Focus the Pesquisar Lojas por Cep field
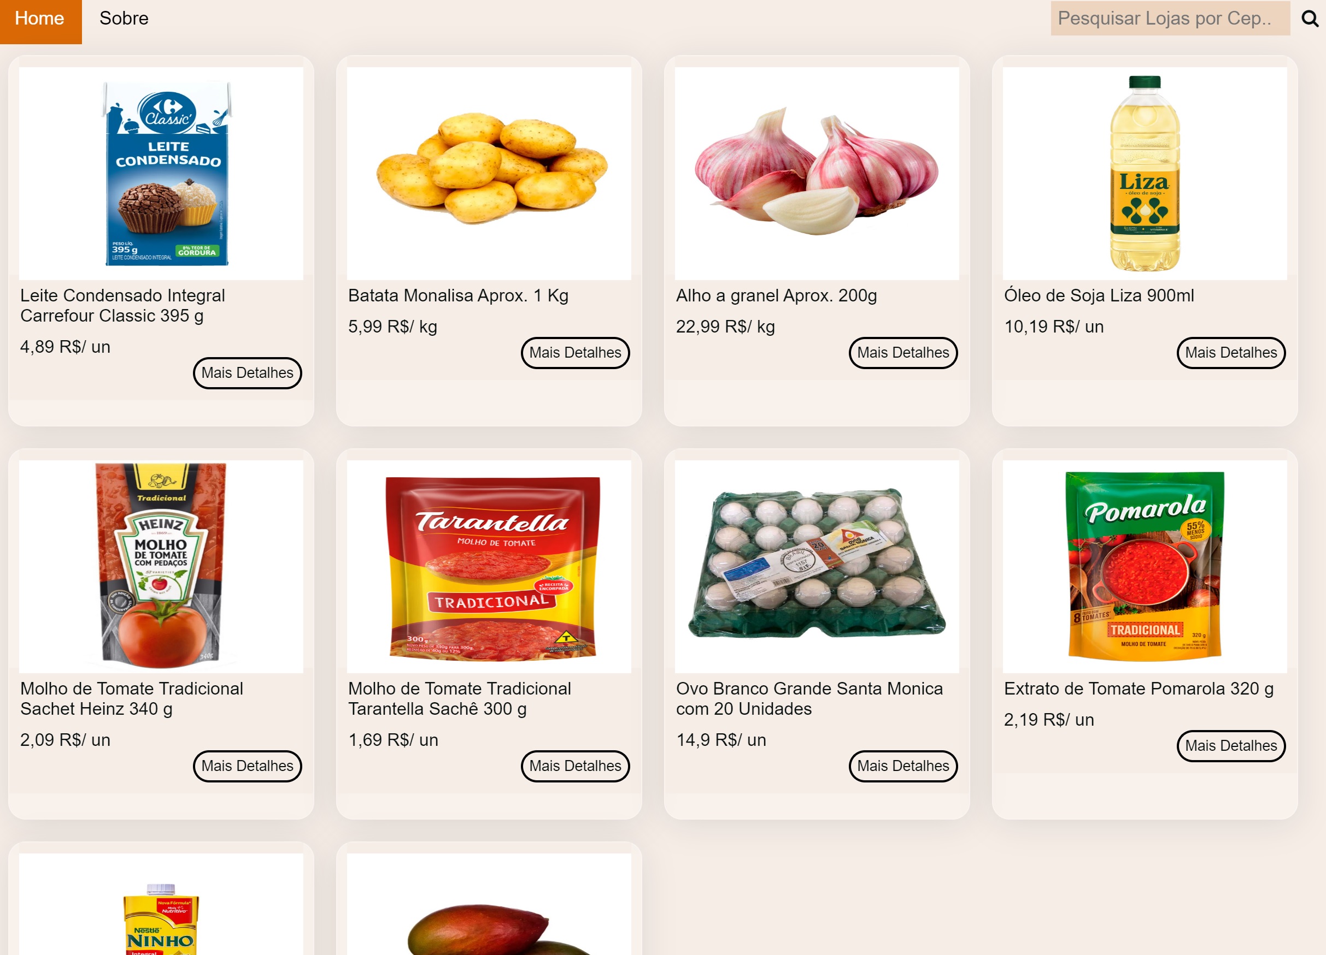This screenshot has width=1326, height=955. [x=1170, y=18]
